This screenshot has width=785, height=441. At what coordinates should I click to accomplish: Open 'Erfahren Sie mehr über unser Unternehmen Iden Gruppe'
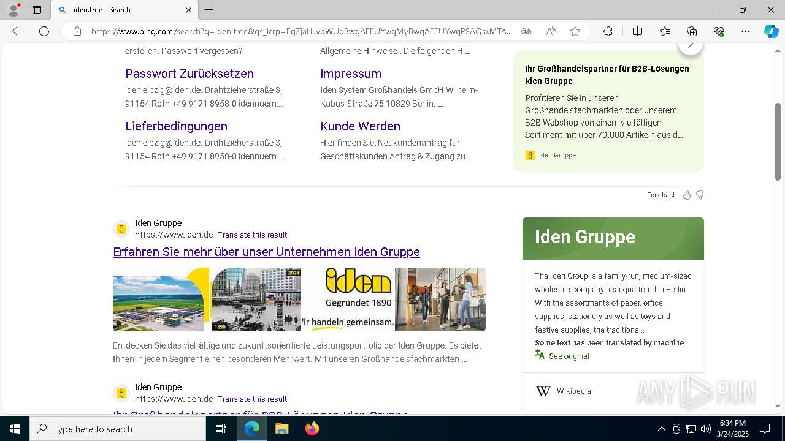pyautogui.click(x=266, y=252)
